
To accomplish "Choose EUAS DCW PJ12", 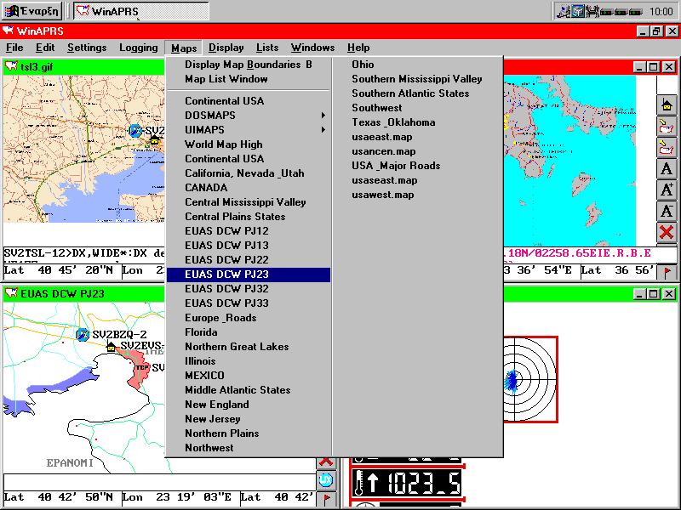I will click(249, 231).
